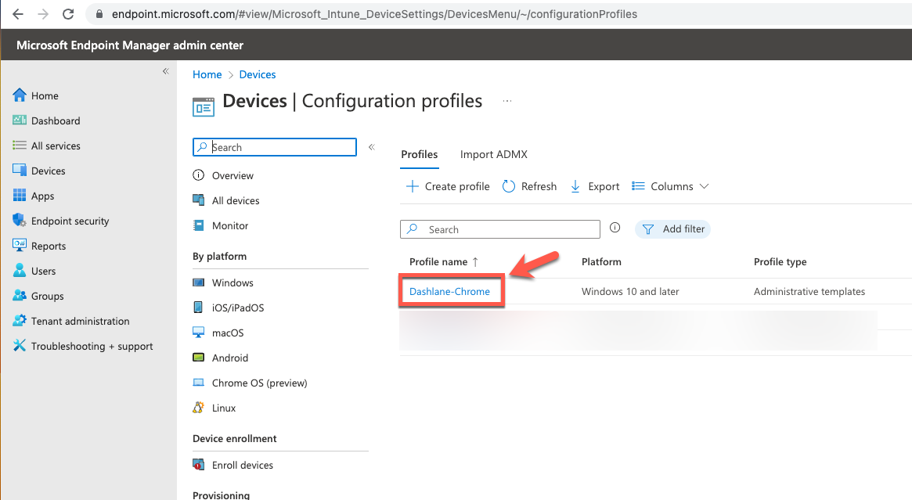Click the Enroll devices icon
This screenshot has width=912, height=500.
click(198, 464)
